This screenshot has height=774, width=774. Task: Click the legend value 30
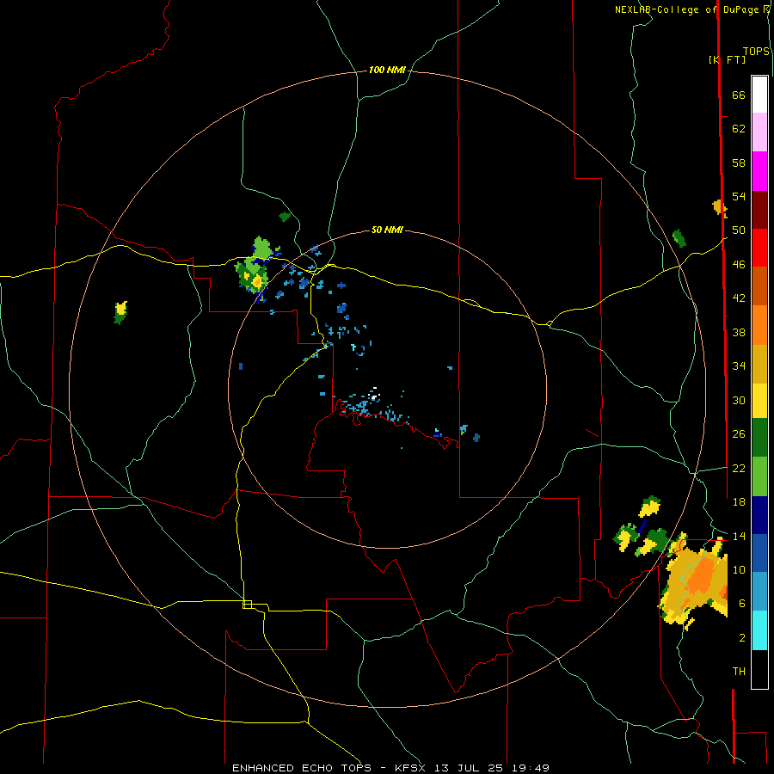click(x=739, y=400)
